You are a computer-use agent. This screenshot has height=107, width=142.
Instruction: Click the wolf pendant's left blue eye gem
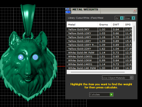pyautogui.click(x=21, y=57)
